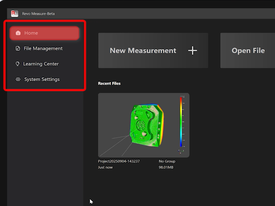Click the No Group label
Image resolution: width=275 pixels, height=206 pixels.
(167, 162)
